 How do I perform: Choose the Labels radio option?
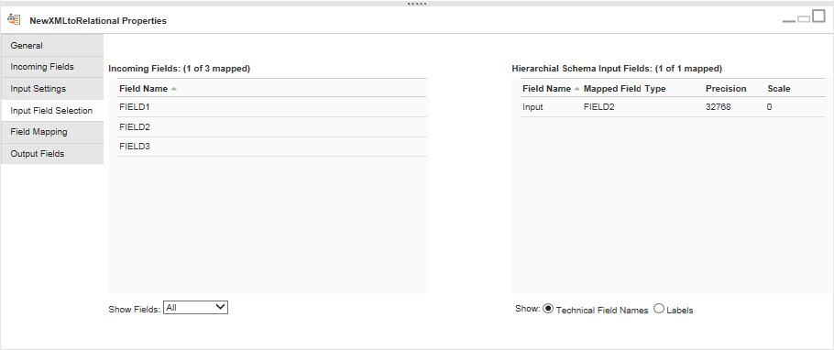coord(658,309)
